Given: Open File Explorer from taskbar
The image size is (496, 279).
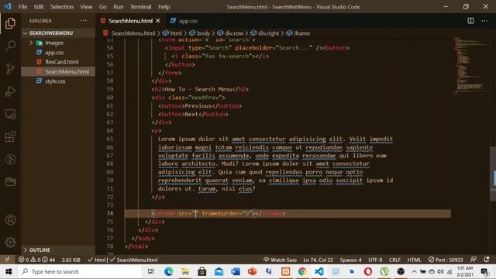Looking at the screenshot, I should point(185,271).
